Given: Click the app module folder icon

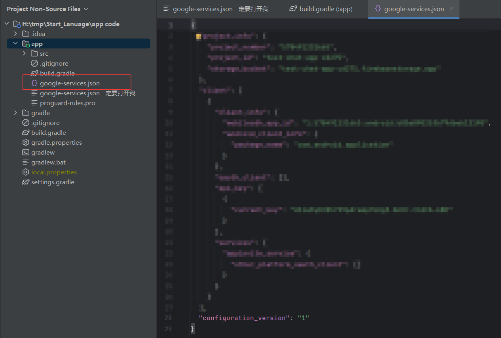Looking at the screenshot, I should [x=26, y=44].
